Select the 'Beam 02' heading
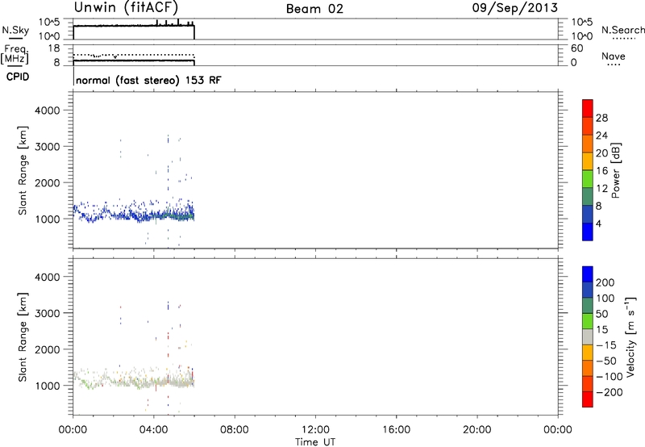Viewport: 645px width, 447px height. pyautogui.click(x=314, y=9)
